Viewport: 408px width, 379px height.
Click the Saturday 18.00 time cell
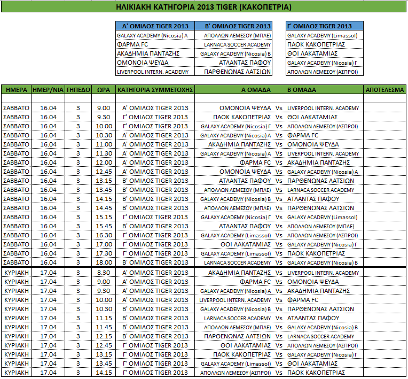tap(104, 262)
